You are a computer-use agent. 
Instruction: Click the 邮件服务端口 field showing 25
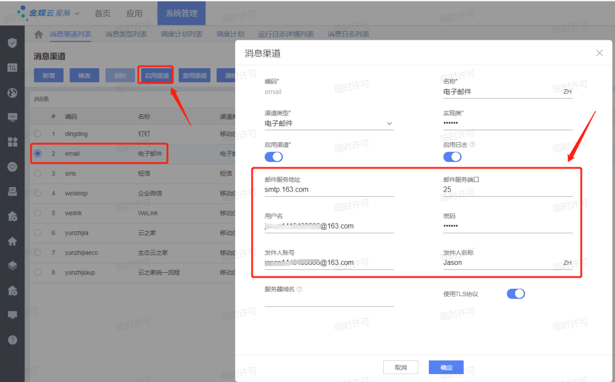(507, 190)
